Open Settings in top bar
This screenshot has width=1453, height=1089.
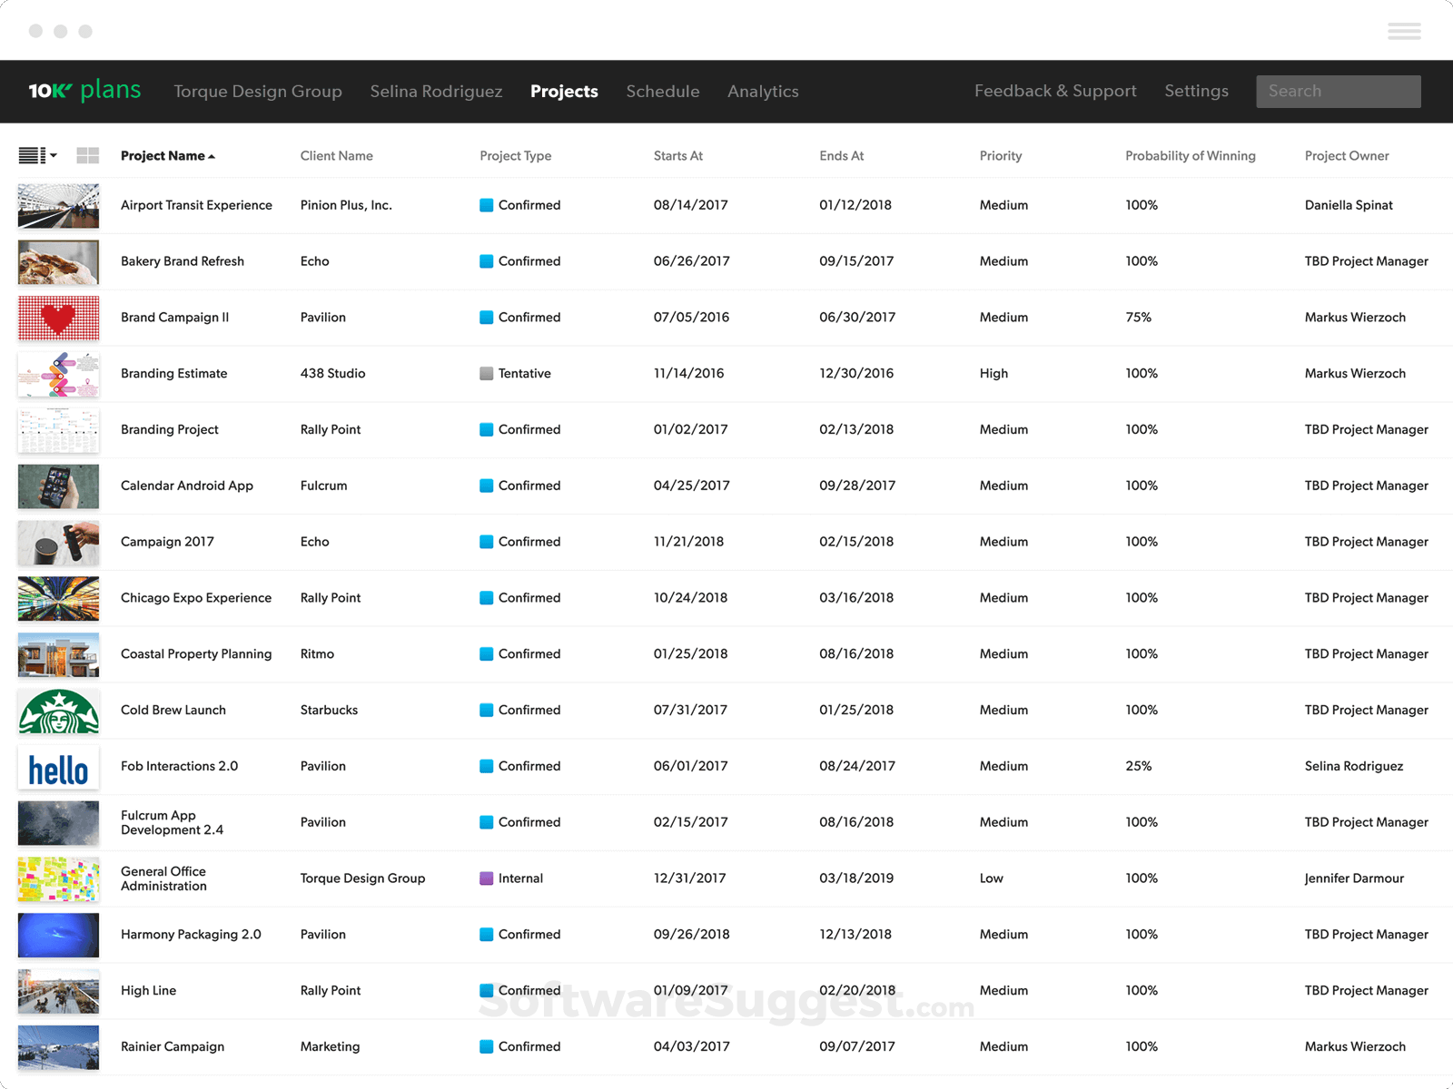[x=1196, y=91]
